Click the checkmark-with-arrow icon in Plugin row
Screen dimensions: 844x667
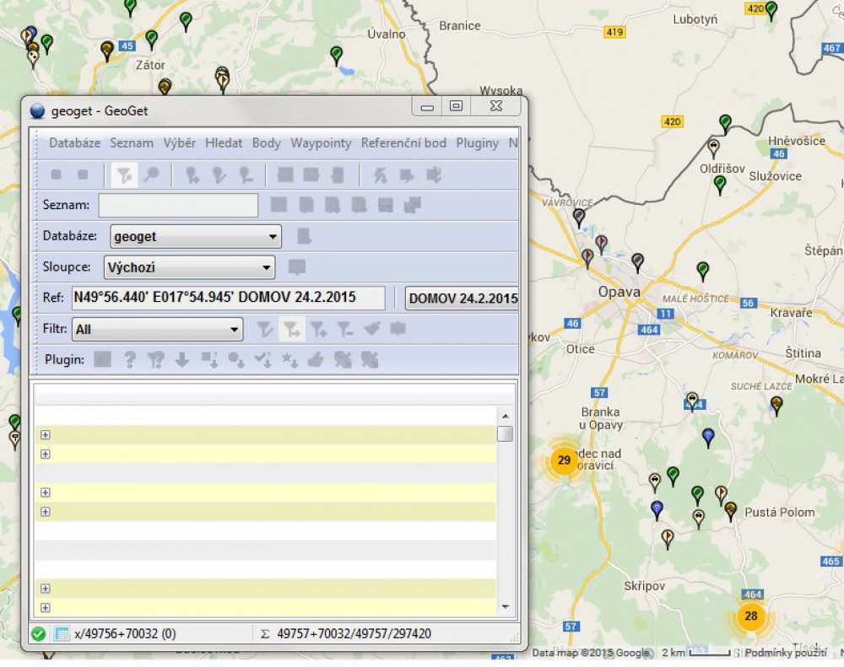coord(262,359)
